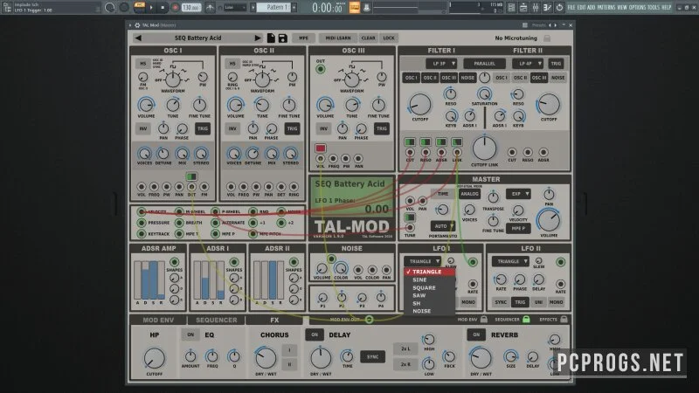This screenshot has height=393, width=699.
Task: Open Filter II LP 4P type dropdown
Action: [x=528, y=64]
